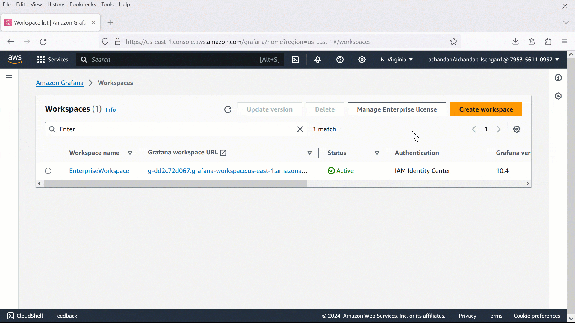The height and width of the screenshot is (323, 575).
Task: Open the notifications bell icon
Action: point(318,60)
